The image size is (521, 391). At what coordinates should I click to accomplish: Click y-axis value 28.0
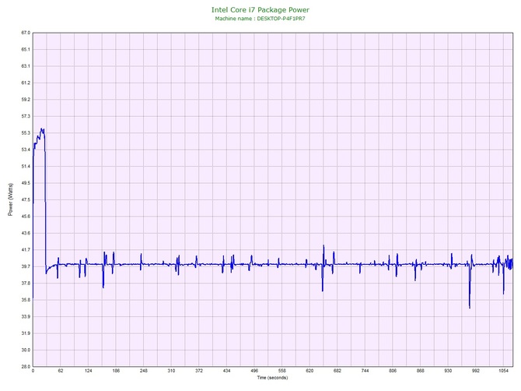pyautogui.click(x=26, y=367)
